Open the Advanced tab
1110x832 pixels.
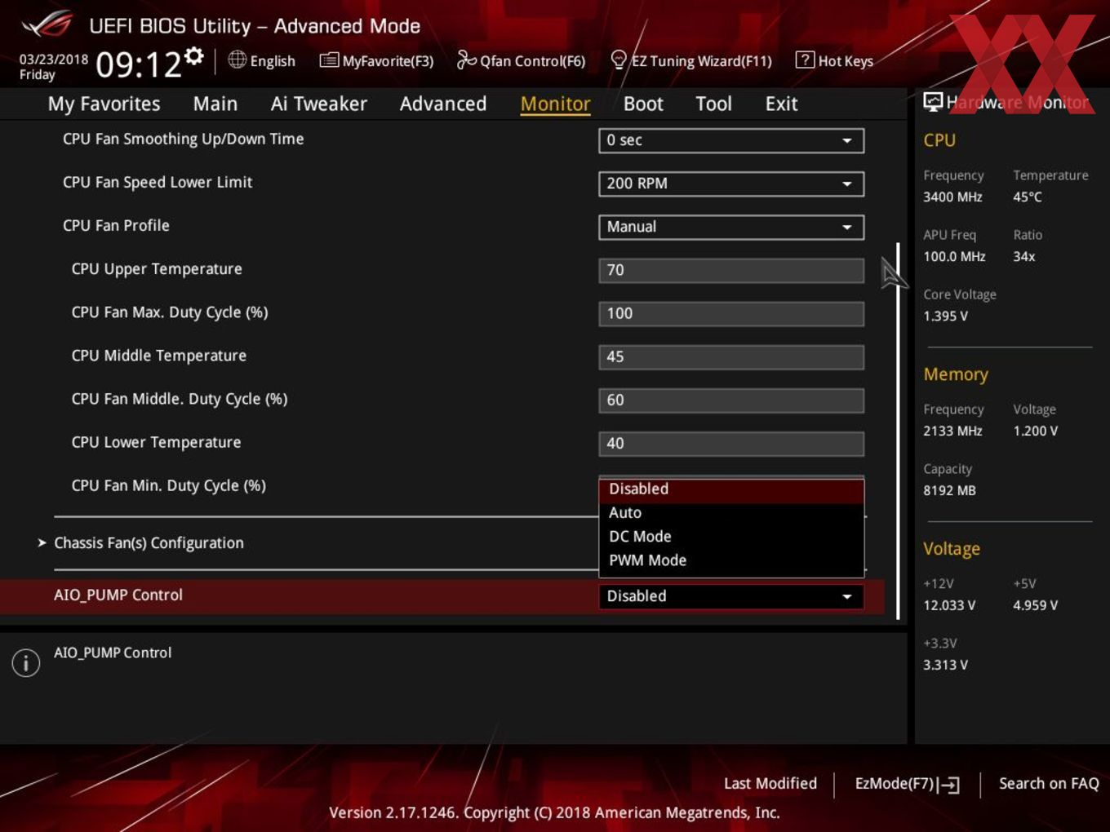click(443, 104)
